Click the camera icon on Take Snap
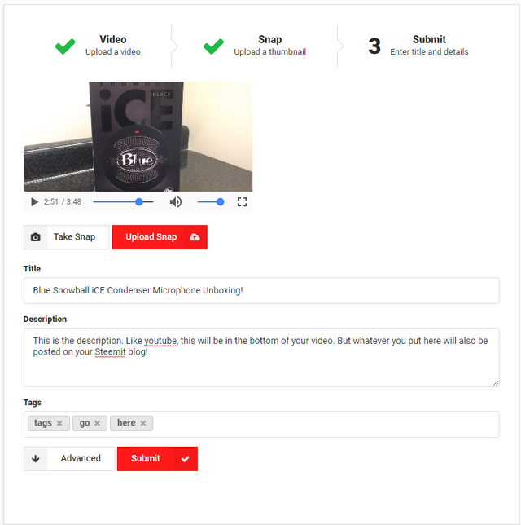Viewport: 521px width, 525px height. point(36,237)
